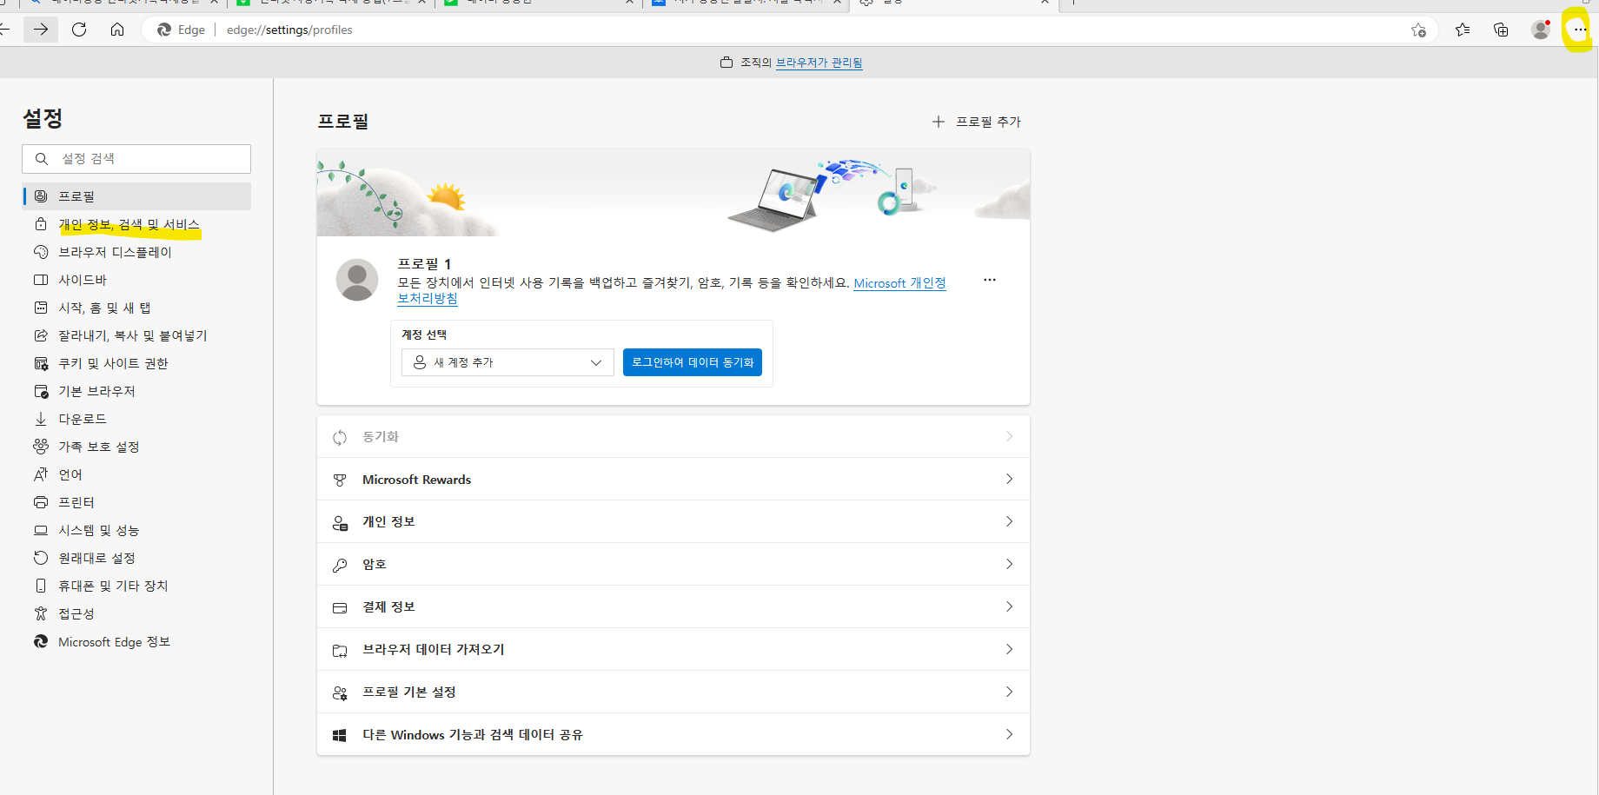Open more options for 프로필 1
The height and width of the screenshot is (795, 1599).
pyautogui.click(x=989, y=280)
